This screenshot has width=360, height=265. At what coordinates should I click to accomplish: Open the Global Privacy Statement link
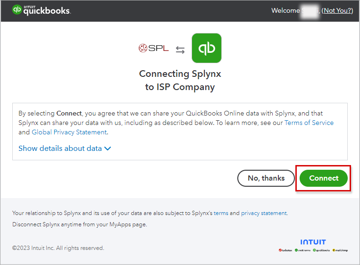coord(69,132)
